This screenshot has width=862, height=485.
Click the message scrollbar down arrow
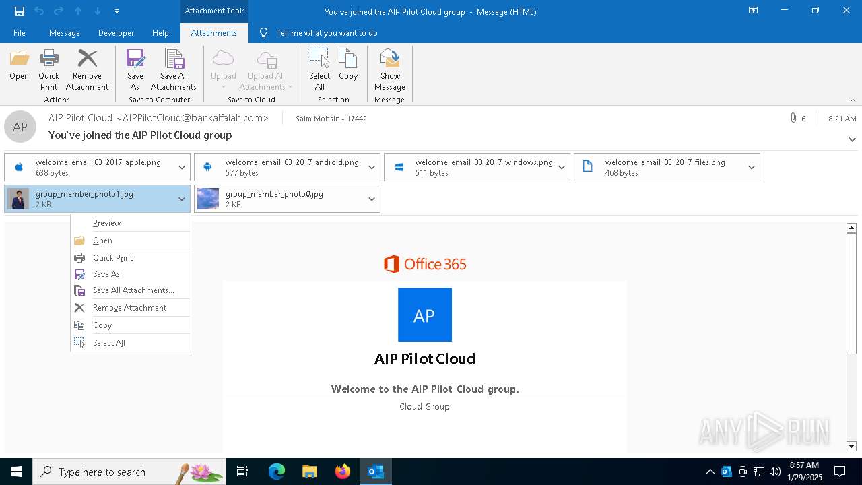tap(851, 446)
